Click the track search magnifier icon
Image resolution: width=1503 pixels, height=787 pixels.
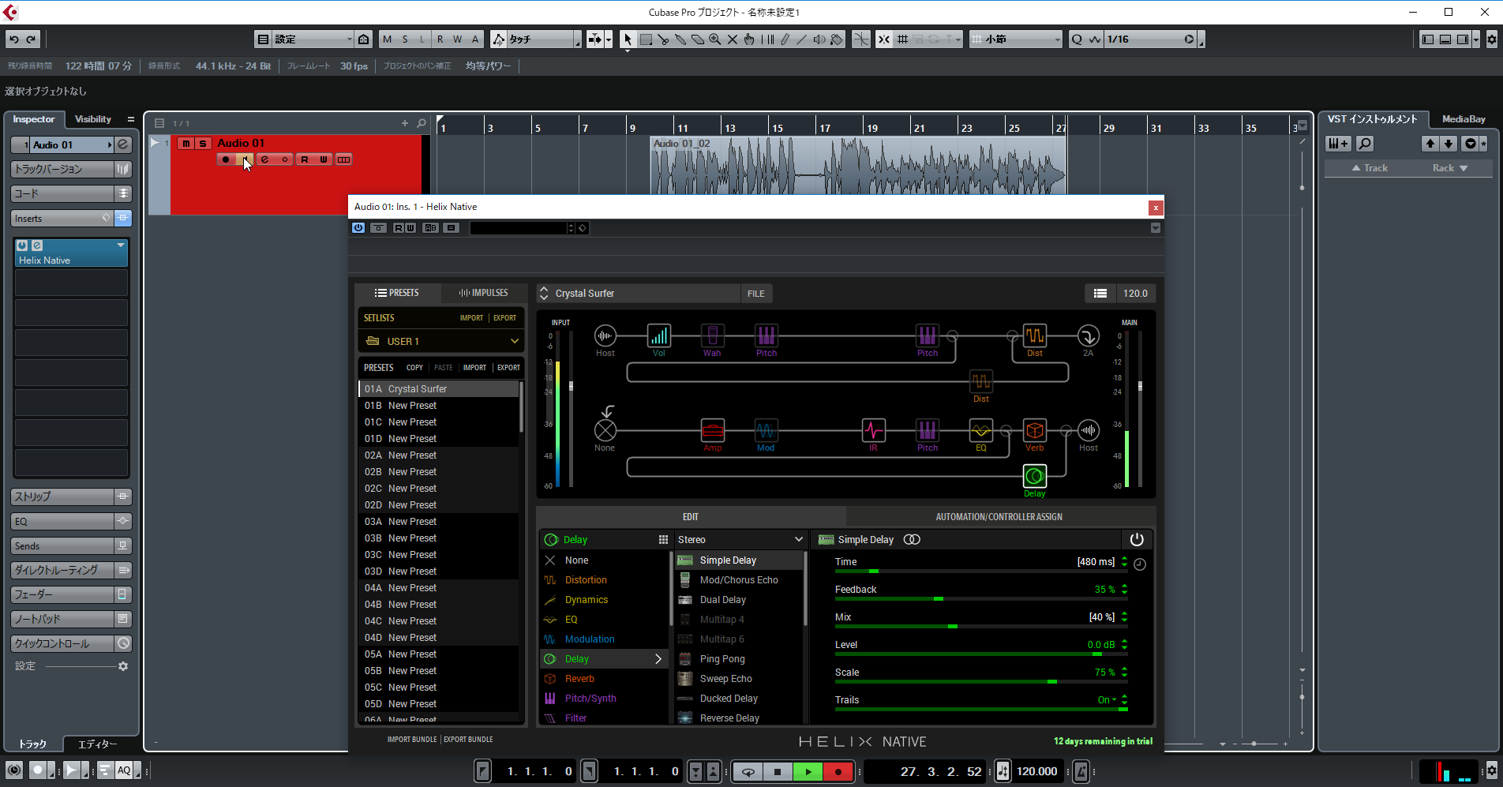pyautogui.click(x=422, y=123)
